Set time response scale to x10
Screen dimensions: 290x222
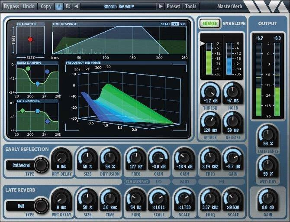[183, 24]
